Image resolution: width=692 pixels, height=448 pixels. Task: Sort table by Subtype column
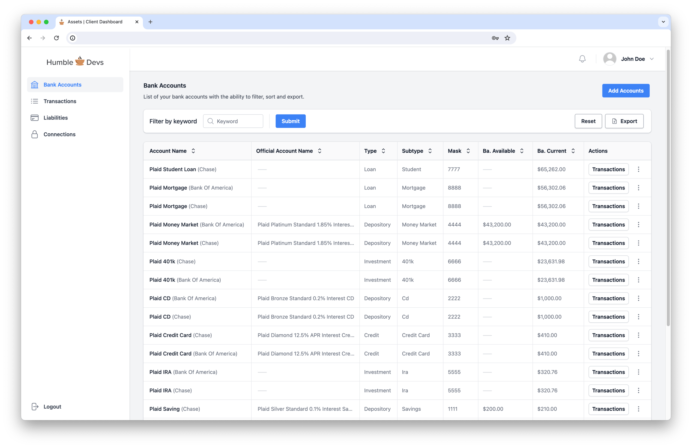pos(430,151)
